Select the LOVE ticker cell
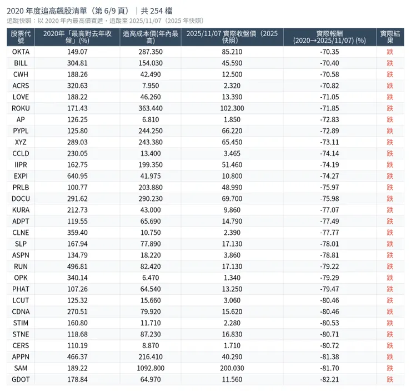 point(21,97)
